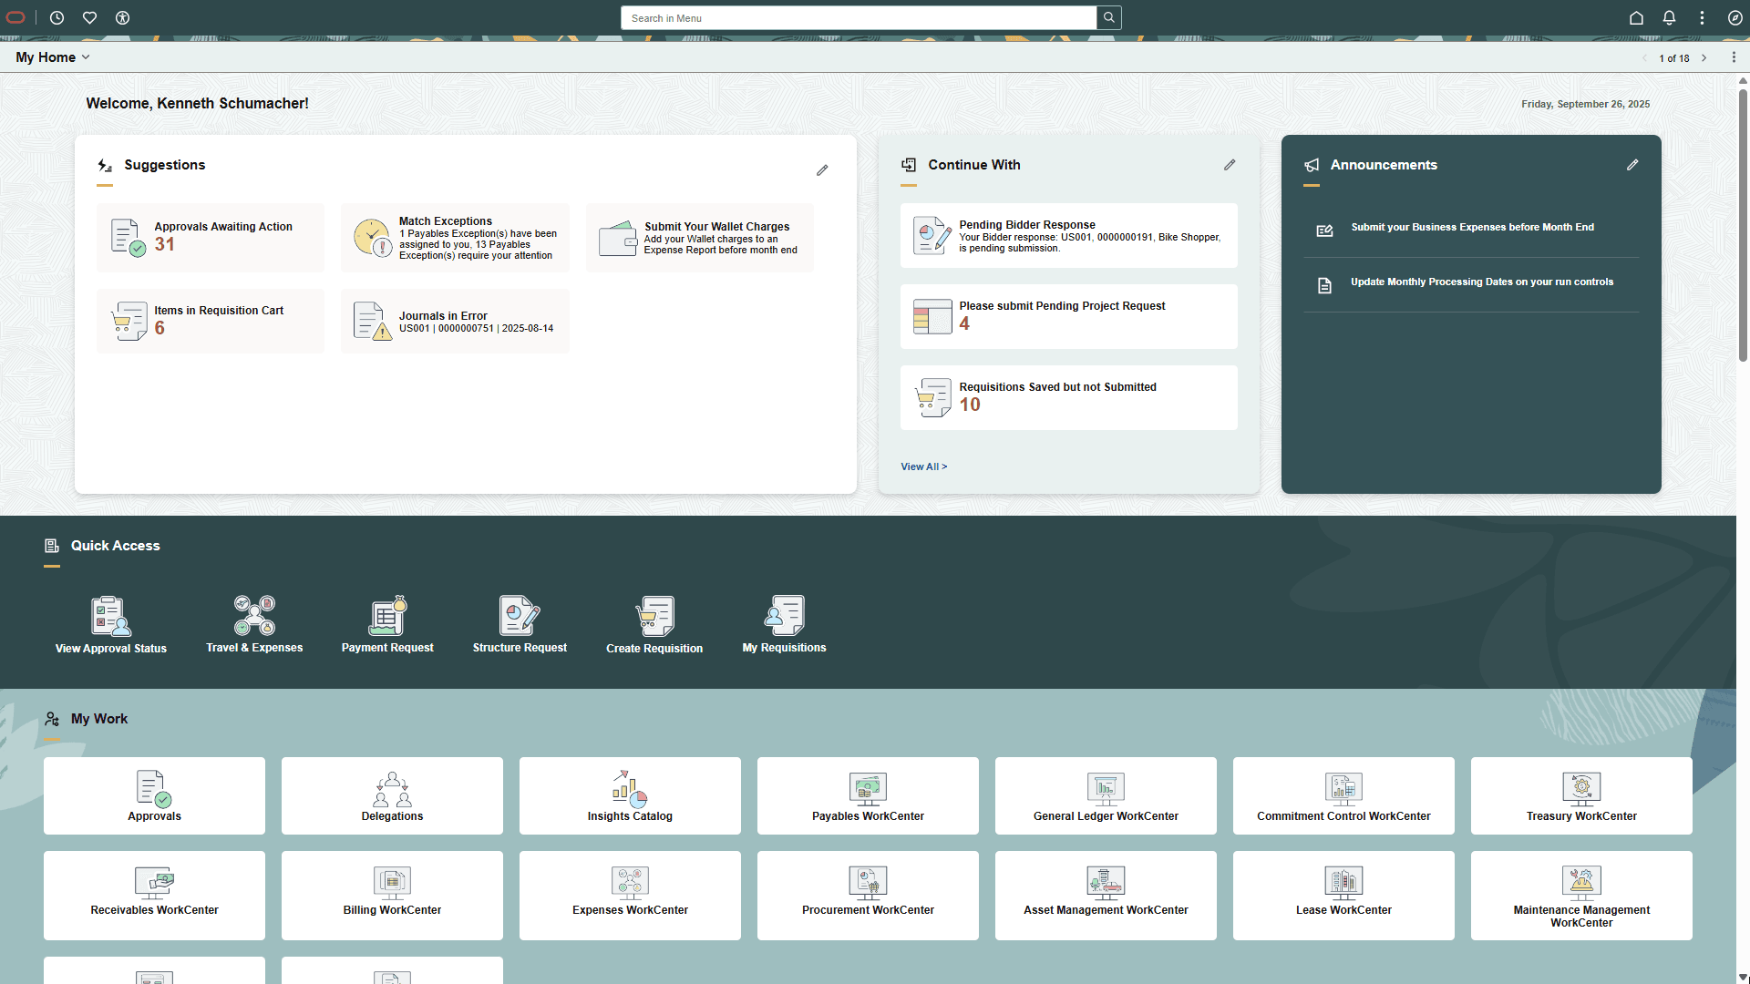Edit Announcements with the pencil icon
The width and height of the screenshot is (1750, 984).
[x=1632, y=165]
